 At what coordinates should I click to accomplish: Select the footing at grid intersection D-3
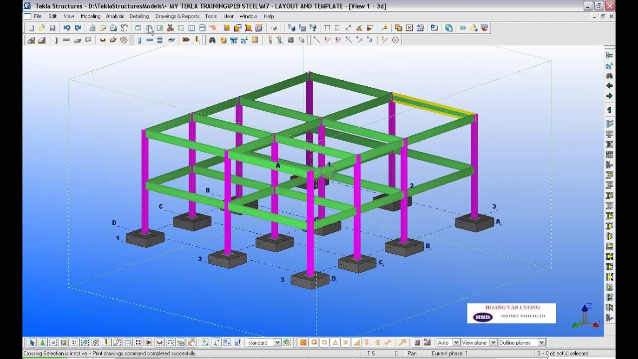tap(310, 280)
